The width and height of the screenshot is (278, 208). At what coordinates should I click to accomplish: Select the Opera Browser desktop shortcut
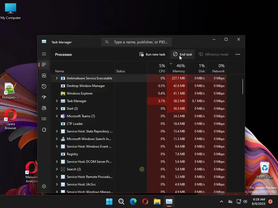point(11,119)
